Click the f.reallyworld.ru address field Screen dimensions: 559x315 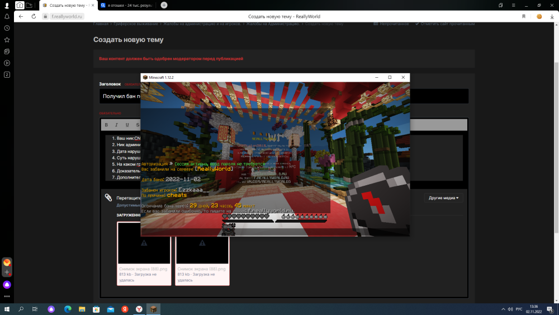67,16
